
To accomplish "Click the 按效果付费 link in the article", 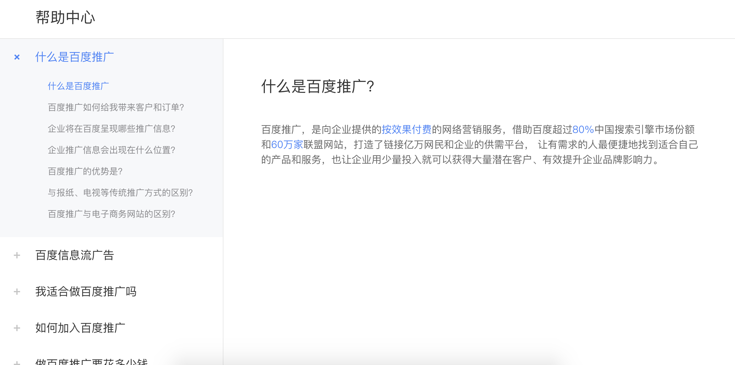I will point(406,129).
